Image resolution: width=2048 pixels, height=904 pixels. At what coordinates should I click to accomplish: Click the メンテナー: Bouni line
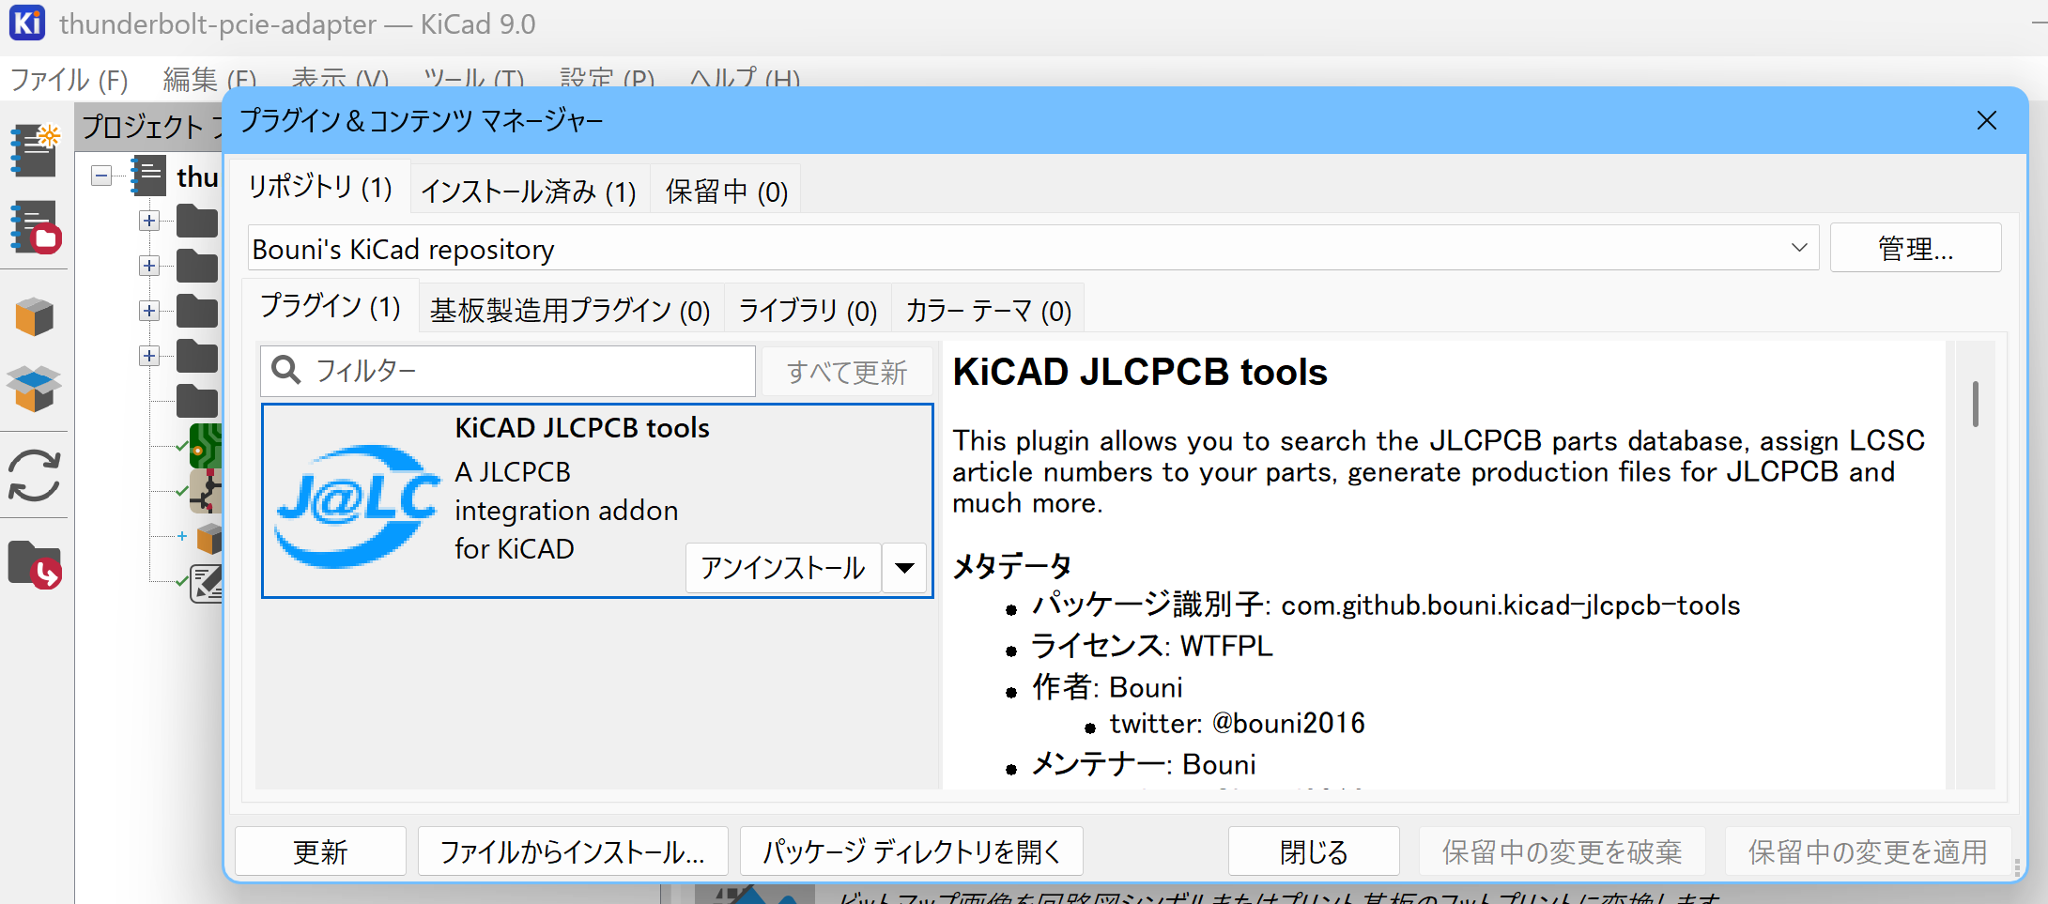coord(1144,764)
